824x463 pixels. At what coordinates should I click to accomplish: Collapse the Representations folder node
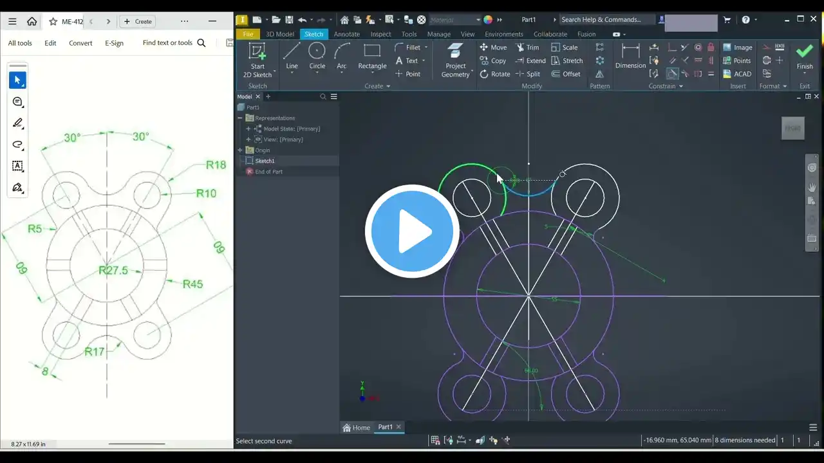tap(240, 118)
